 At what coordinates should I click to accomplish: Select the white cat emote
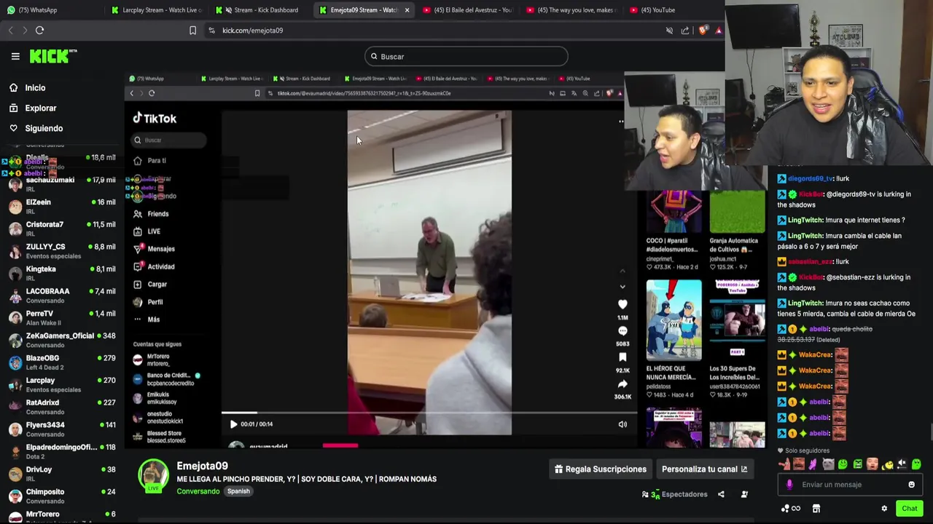click(828, 464)
